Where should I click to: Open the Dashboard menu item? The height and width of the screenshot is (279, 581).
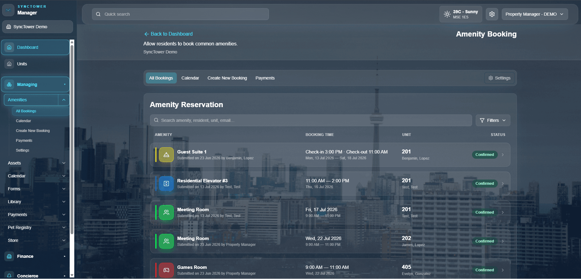coord(35,47)
